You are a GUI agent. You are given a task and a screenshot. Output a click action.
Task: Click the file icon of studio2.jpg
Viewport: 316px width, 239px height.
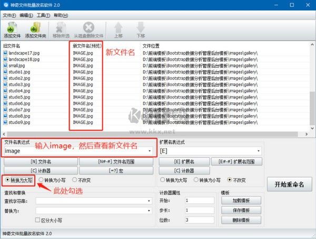5,78
